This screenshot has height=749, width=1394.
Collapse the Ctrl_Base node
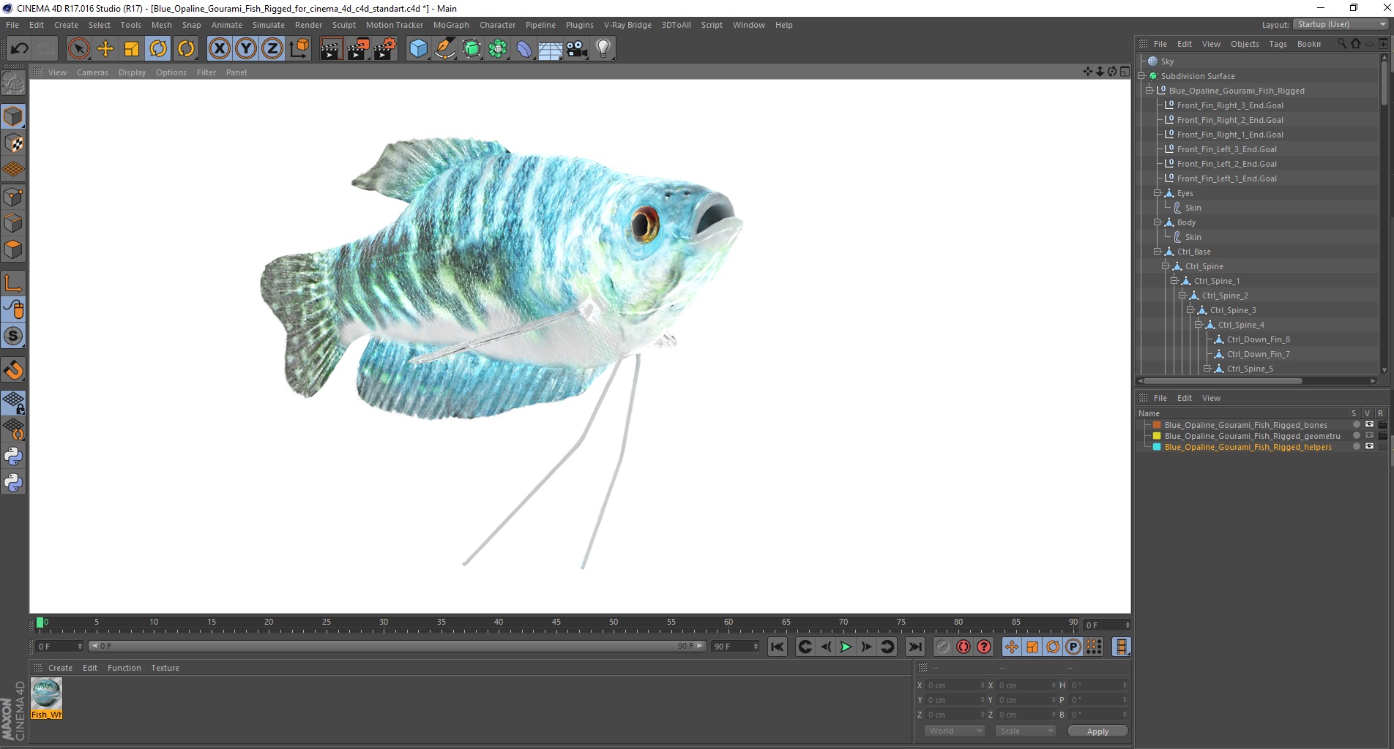pos(1157,252)
